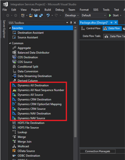Select the HDFS File Destination icon
This screenshot has width=125, height=160.
[x=14, y=123]
